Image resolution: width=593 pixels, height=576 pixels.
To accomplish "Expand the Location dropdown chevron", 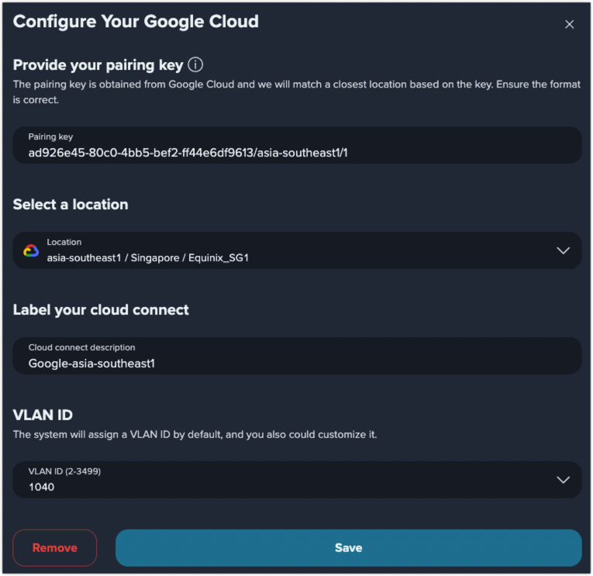I will coord(563,250).
